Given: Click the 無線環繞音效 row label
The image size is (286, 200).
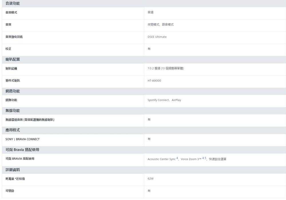Looking at the screenshot, I should pyautogui.click(x=30, y=120).
